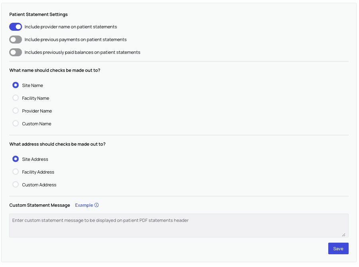
Task: Enable include previous payments toggle switch
Action: [16, 40]
